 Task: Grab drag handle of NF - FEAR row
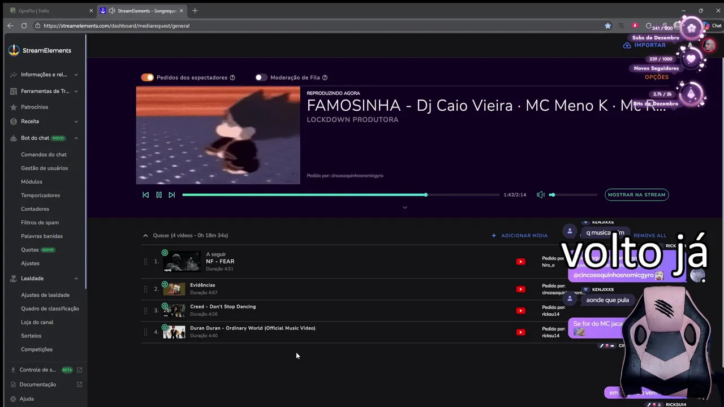145,262
